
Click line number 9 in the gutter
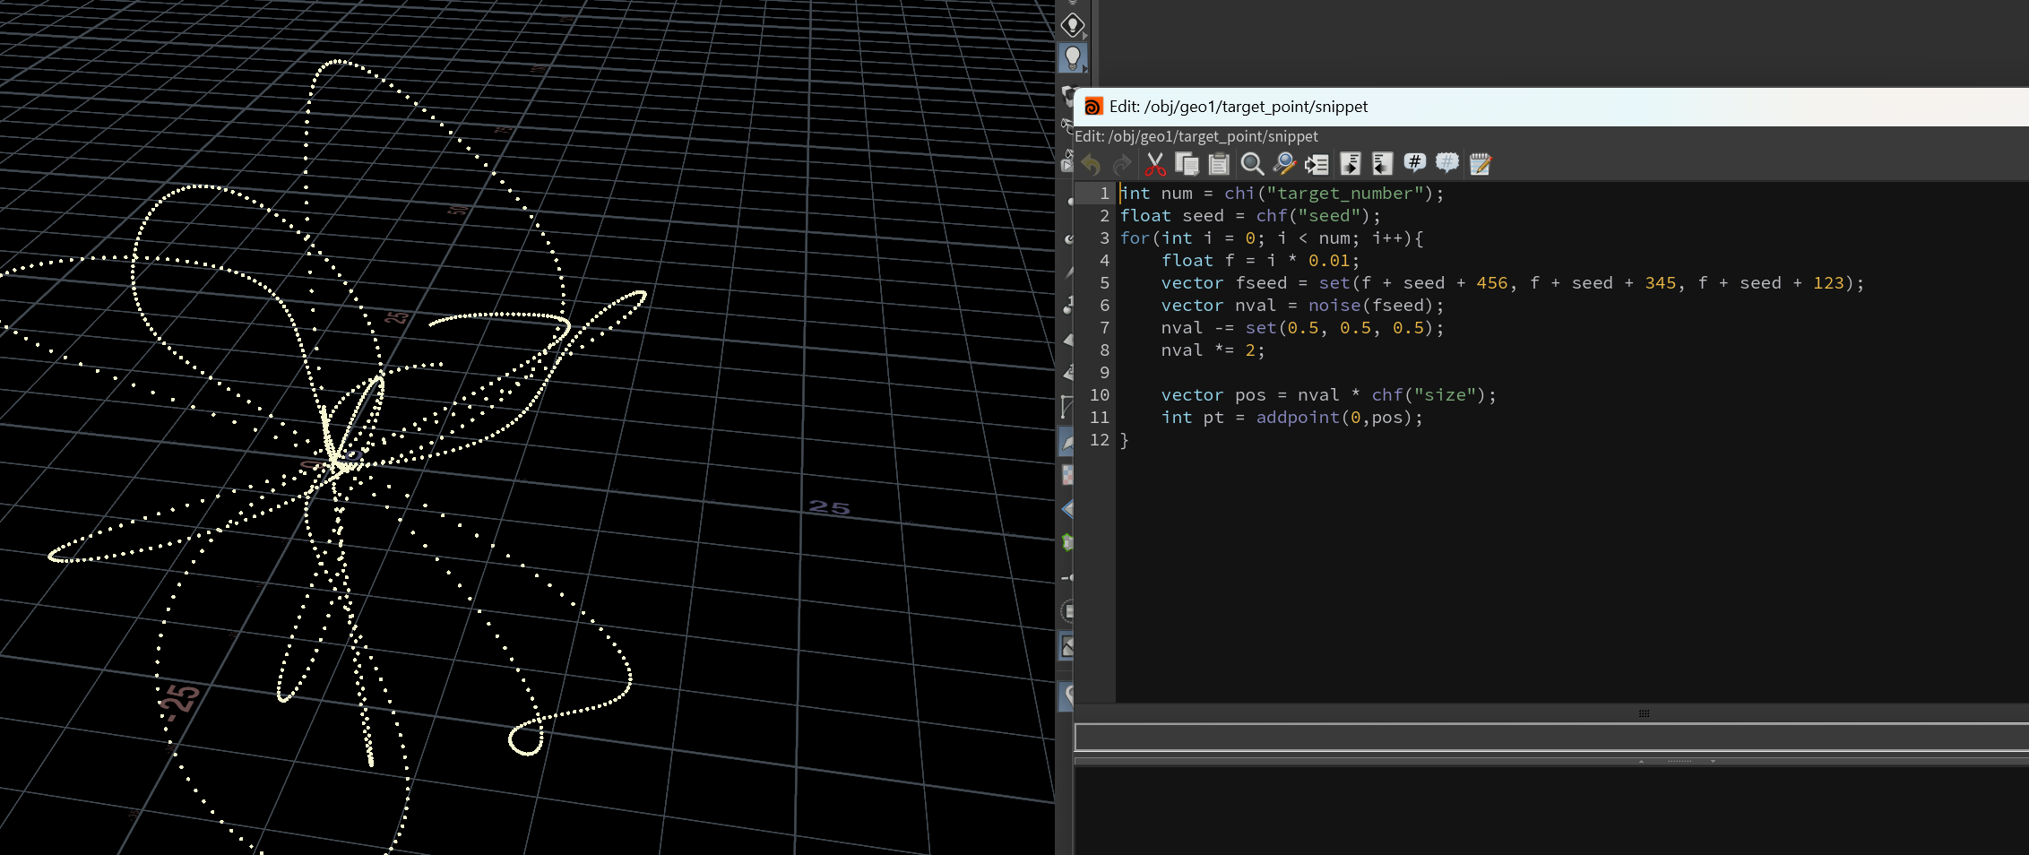(x=1104, y=373)
